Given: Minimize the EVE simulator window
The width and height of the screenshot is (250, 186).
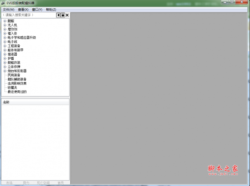Looking at the screenshot, I should tap(225, 2).
